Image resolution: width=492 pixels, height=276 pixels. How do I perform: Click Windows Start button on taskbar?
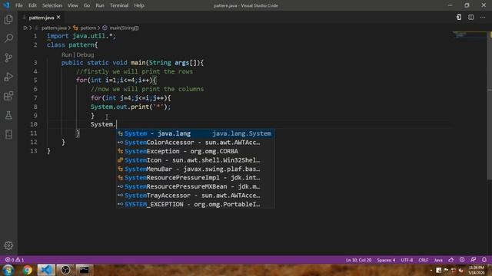coord(8,270)
